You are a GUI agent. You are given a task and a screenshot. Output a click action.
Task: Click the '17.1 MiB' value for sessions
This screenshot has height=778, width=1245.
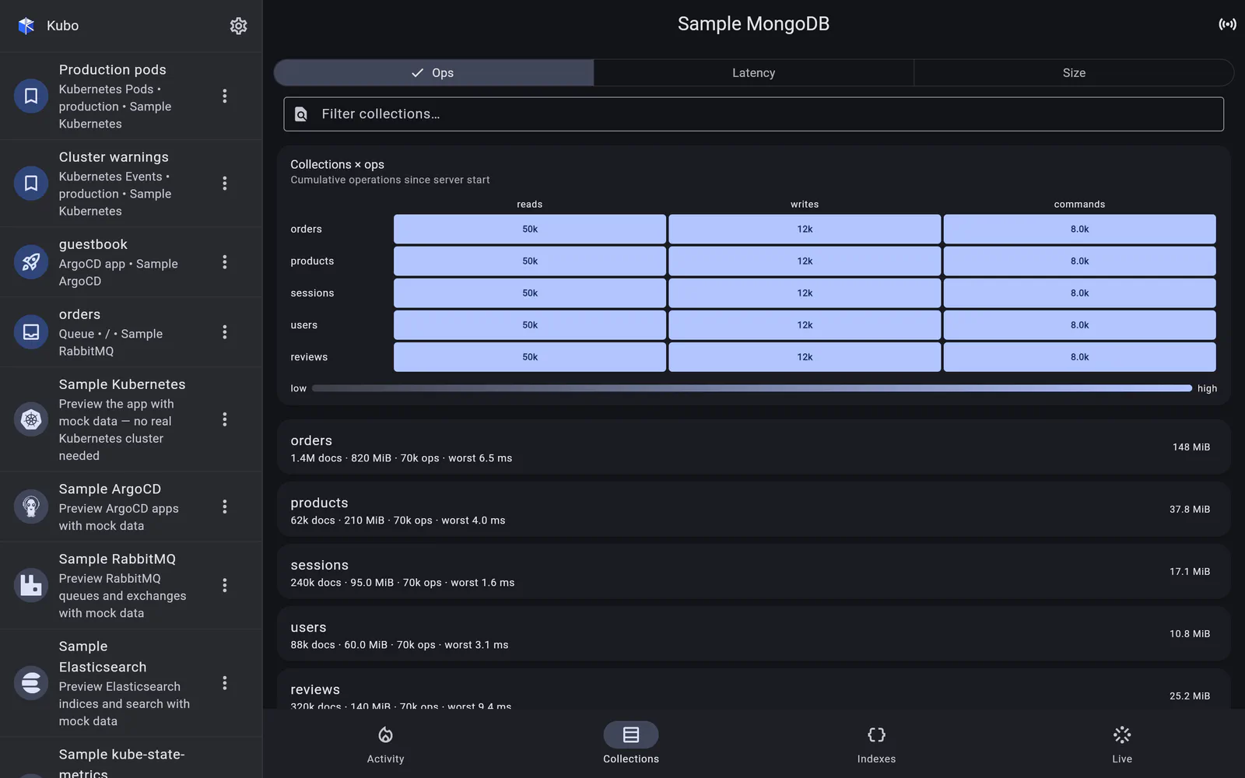(x=1190, y=572)
